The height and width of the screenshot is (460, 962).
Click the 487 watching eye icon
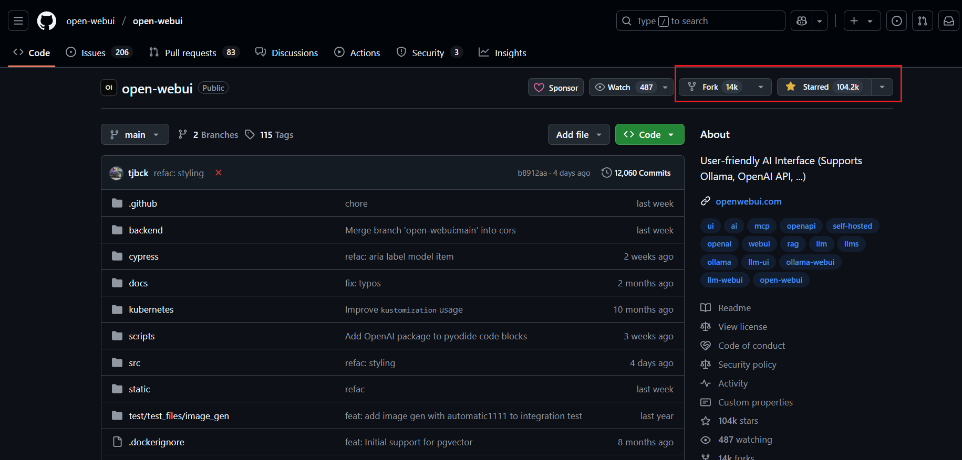(706, 440)
